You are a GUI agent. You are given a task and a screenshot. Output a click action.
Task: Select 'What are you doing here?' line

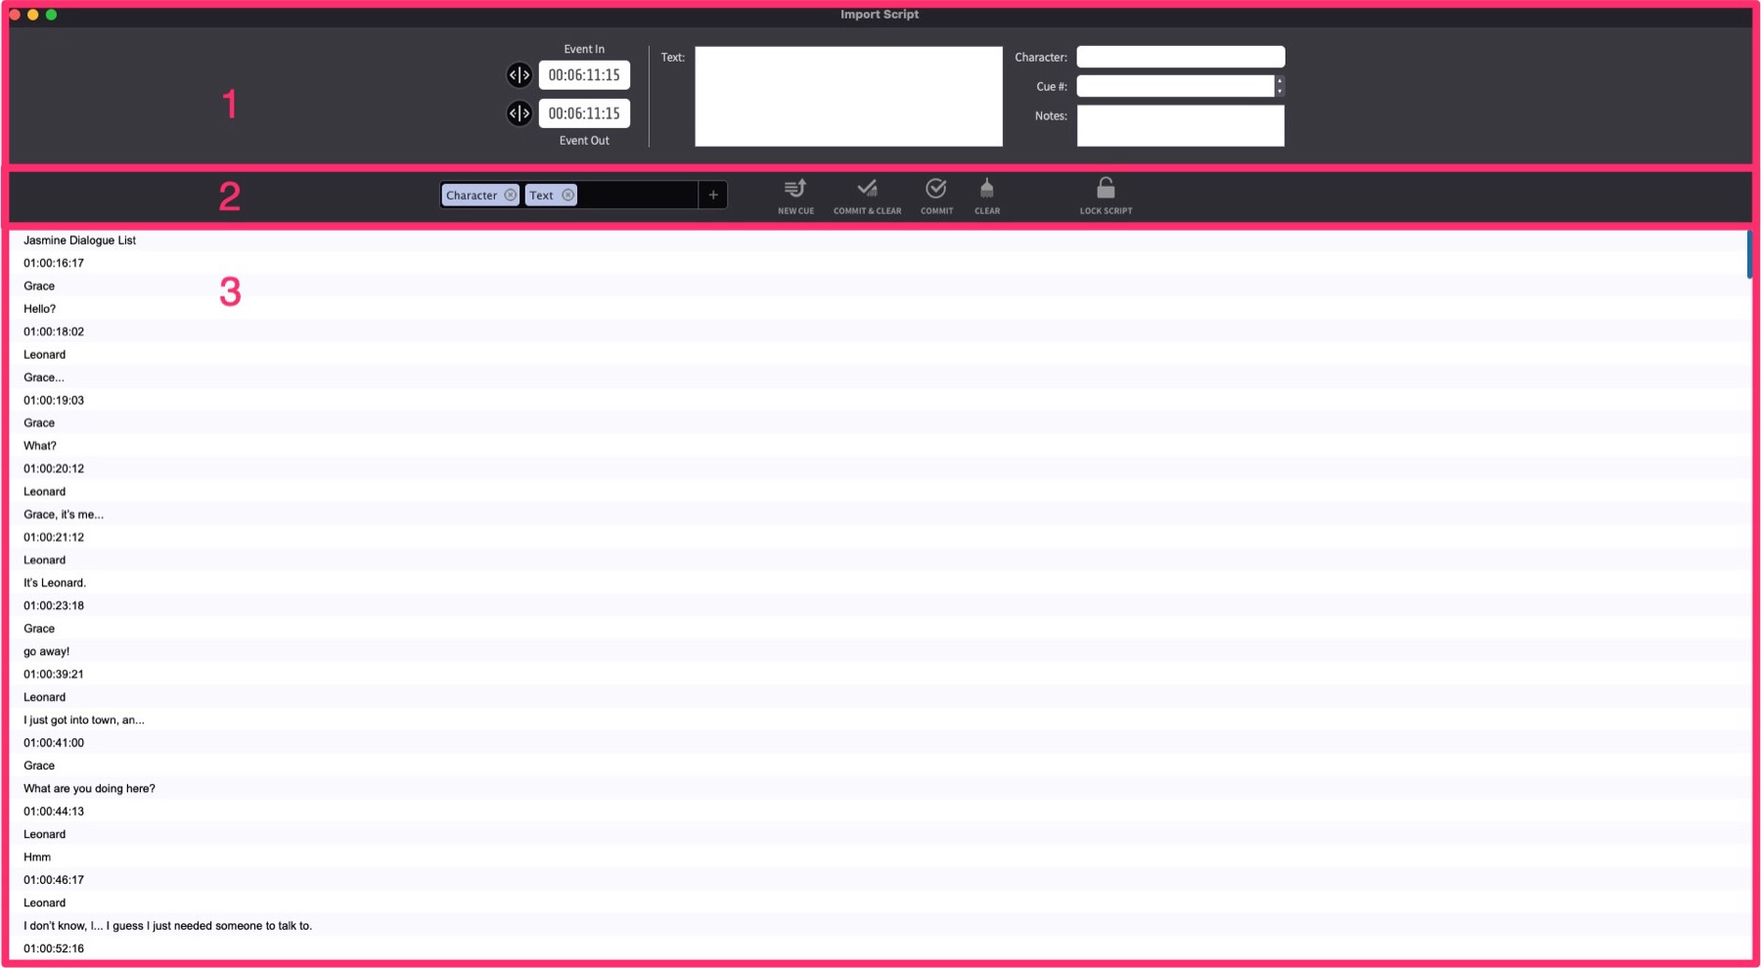[x=89, y=788]
